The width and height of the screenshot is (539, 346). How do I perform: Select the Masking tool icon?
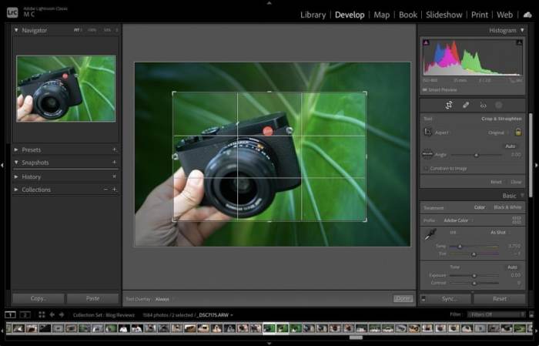[498, 106]
